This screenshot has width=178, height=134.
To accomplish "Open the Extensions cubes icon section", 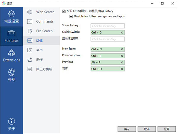I will click(12, 53).
